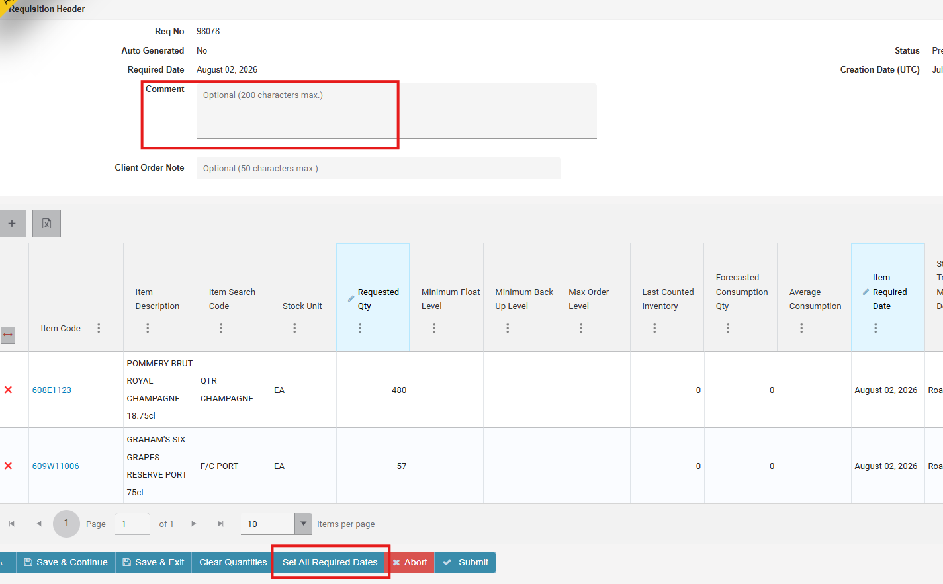Screen dimensions: 943x584
Task: Open Requested Qty column menu
Action: tap(360, 328)
